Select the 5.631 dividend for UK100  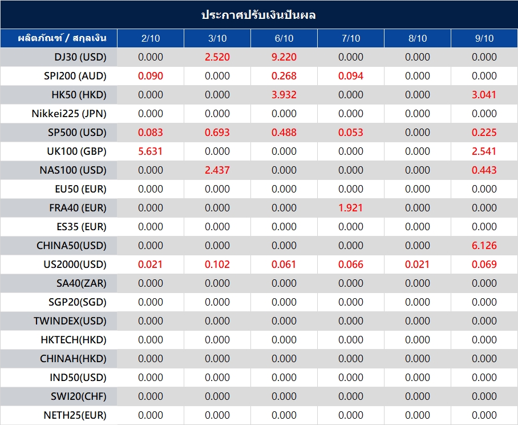tap(151, 151)
